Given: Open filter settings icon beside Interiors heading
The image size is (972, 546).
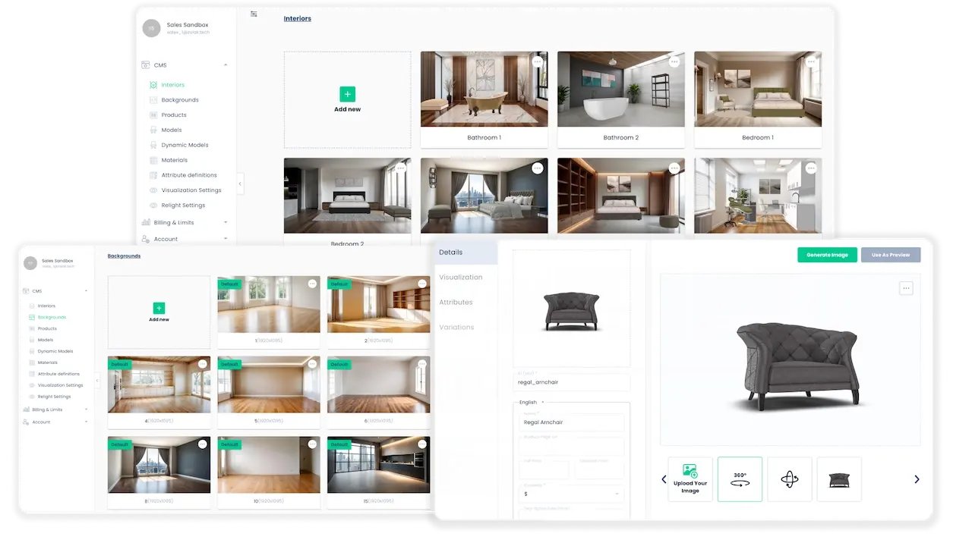Looking at the screenshot, I should click(254, 14).
